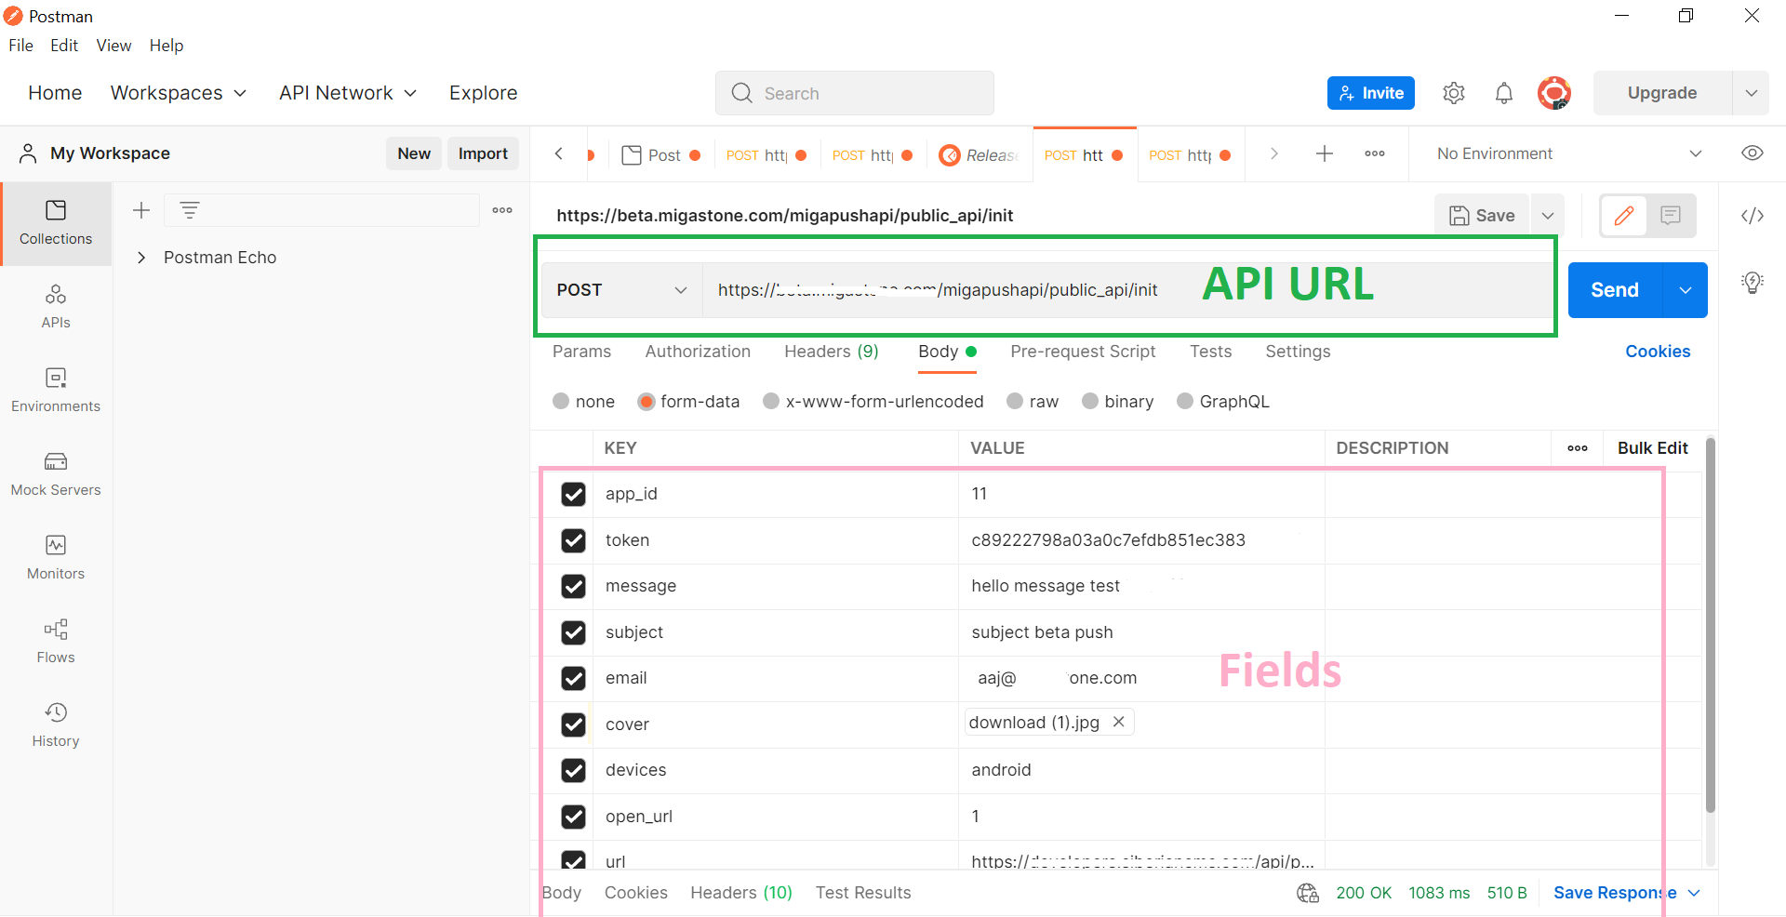1786x917 pixels.
Task: Open the Send button dropdown arrow
Action: pyautogui.click(x=1686, y=290)
